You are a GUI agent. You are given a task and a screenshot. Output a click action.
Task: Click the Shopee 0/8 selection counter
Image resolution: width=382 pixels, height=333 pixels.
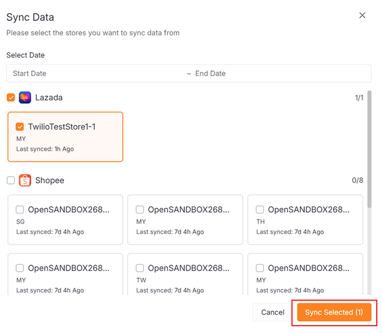click(x=358, y=180)
